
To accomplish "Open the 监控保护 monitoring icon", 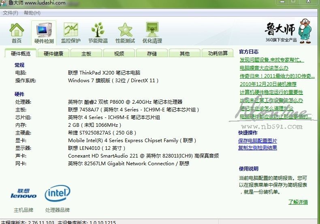I will click(71, 33).
